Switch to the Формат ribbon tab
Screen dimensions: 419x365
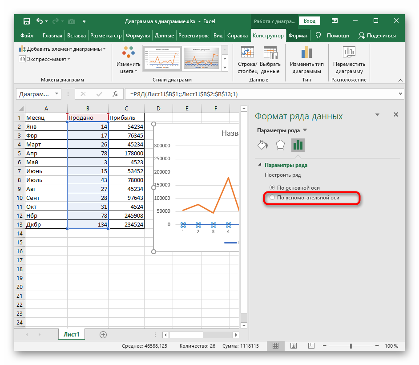click(x=298, y=36)
